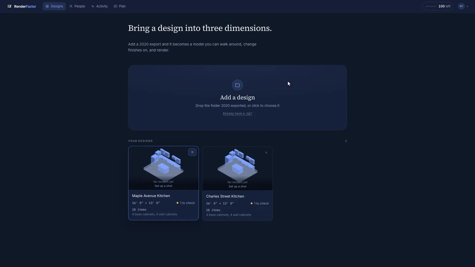Screen dimensions: 475x267
Task: Click Set up a shot for Charles Street
Action: 237,187
